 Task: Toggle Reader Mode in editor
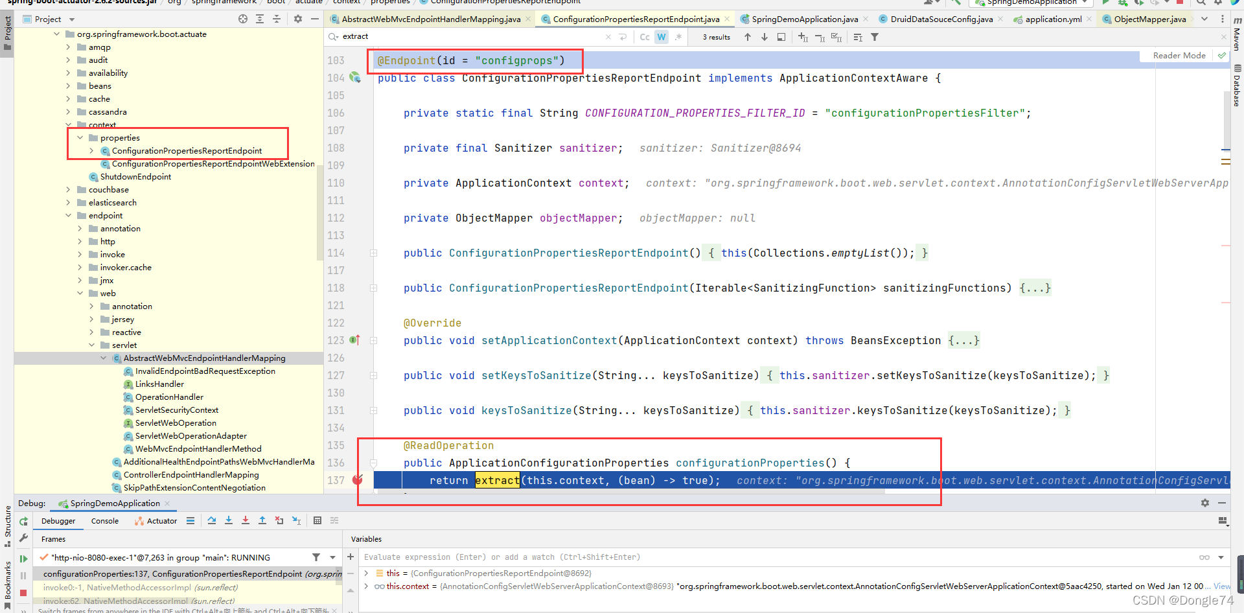1179,56
